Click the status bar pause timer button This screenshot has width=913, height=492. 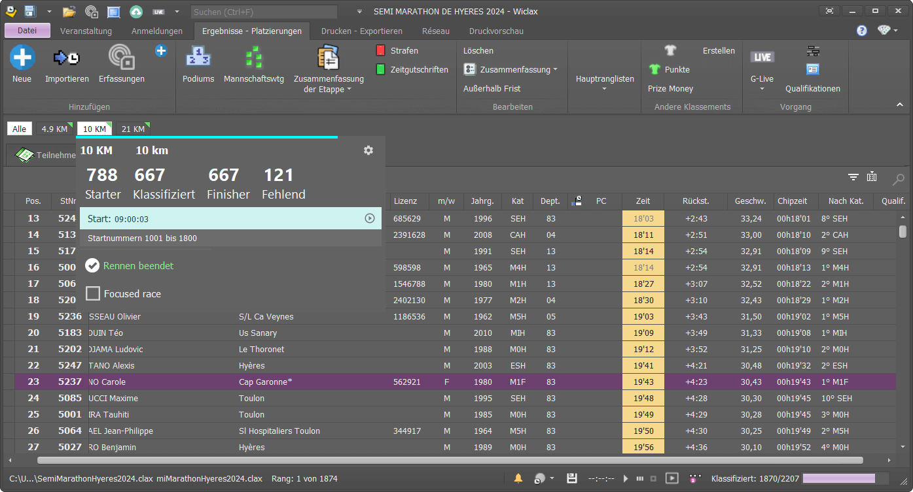point(639,479)
